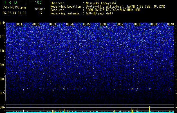Click the observer name Masayuki Kobayashi
Screen dimensions: 177x113
click(101, 3)
